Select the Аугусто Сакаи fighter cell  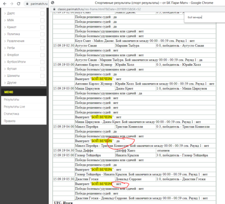[x=95, y=45]
